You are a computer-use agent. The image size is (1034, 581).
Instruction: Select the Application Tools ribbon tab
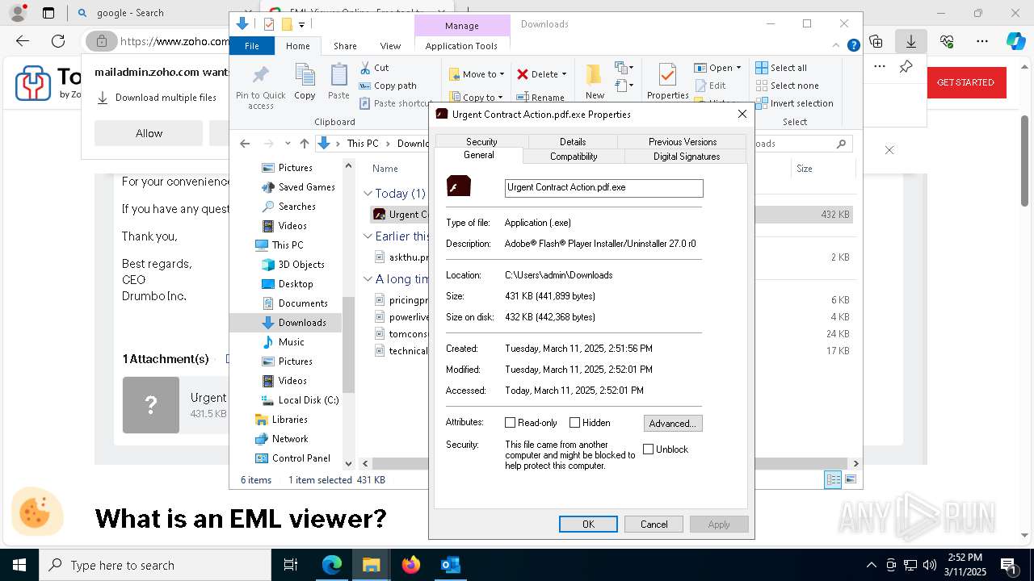(x=461, y=46)
